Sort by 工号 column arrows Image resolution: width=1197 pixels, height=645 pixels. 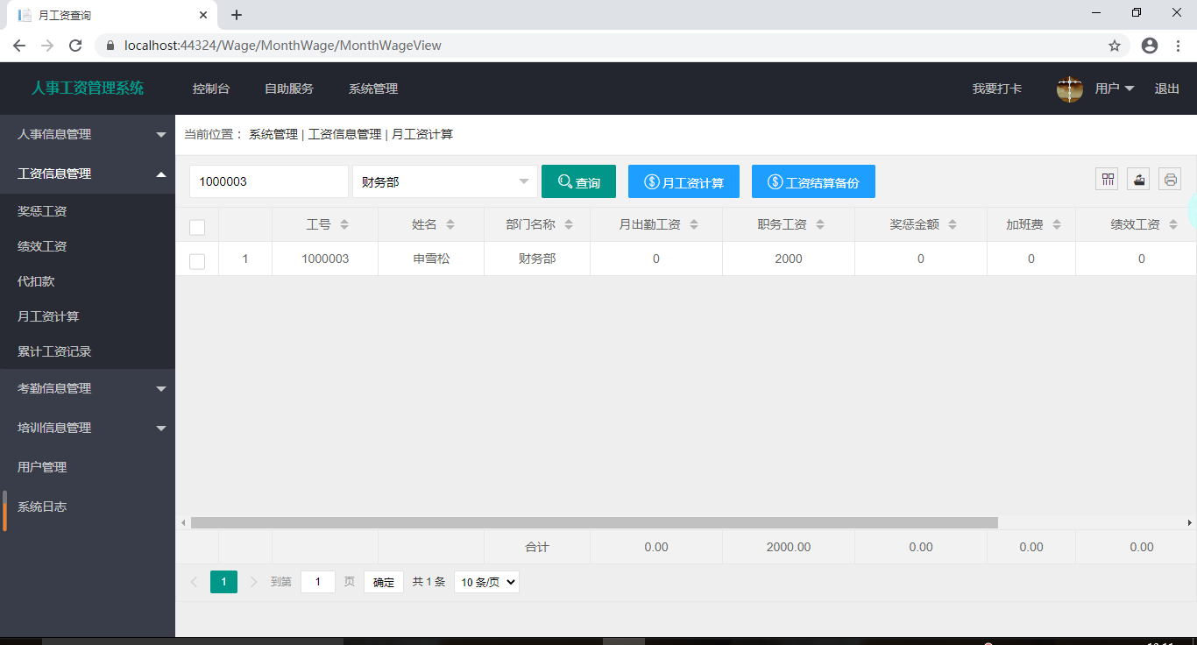click(344, 225)
